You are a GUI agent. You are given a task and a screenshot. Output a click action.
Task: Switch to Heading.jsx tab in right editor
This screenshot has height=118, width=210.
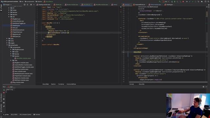(169, 5)
